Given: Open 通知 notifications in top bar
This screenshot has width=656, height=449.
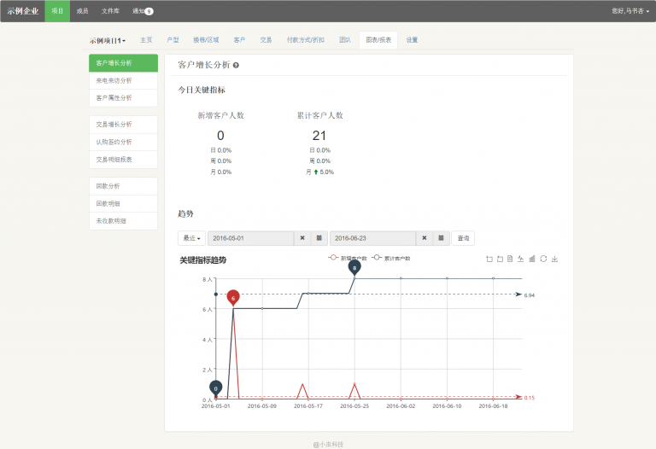Looking at the screenshot, I should (142, 11).
